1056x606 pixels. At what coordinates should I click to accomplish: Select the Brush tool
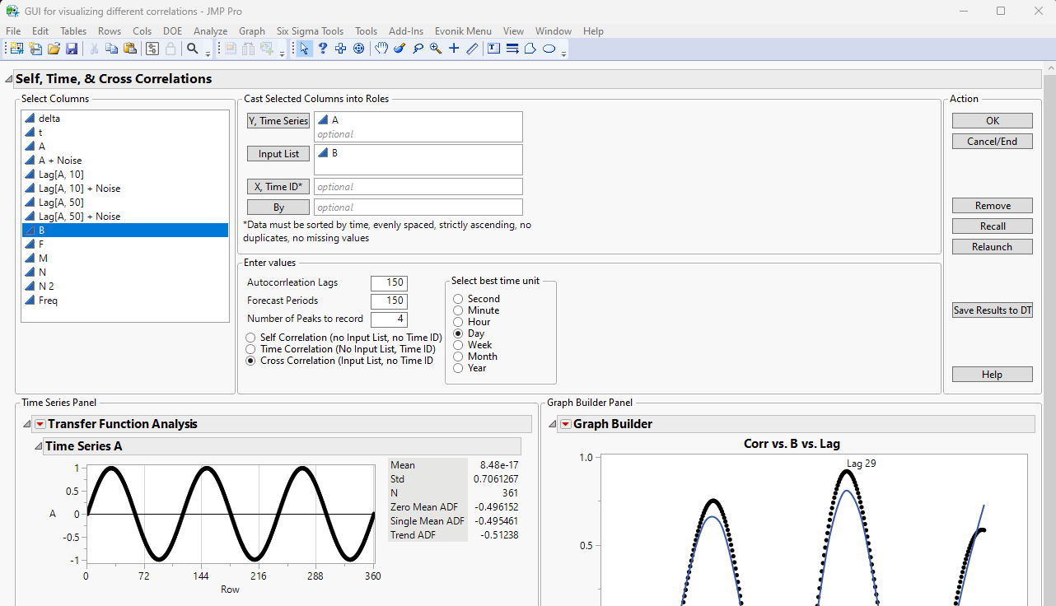point(399,48)
